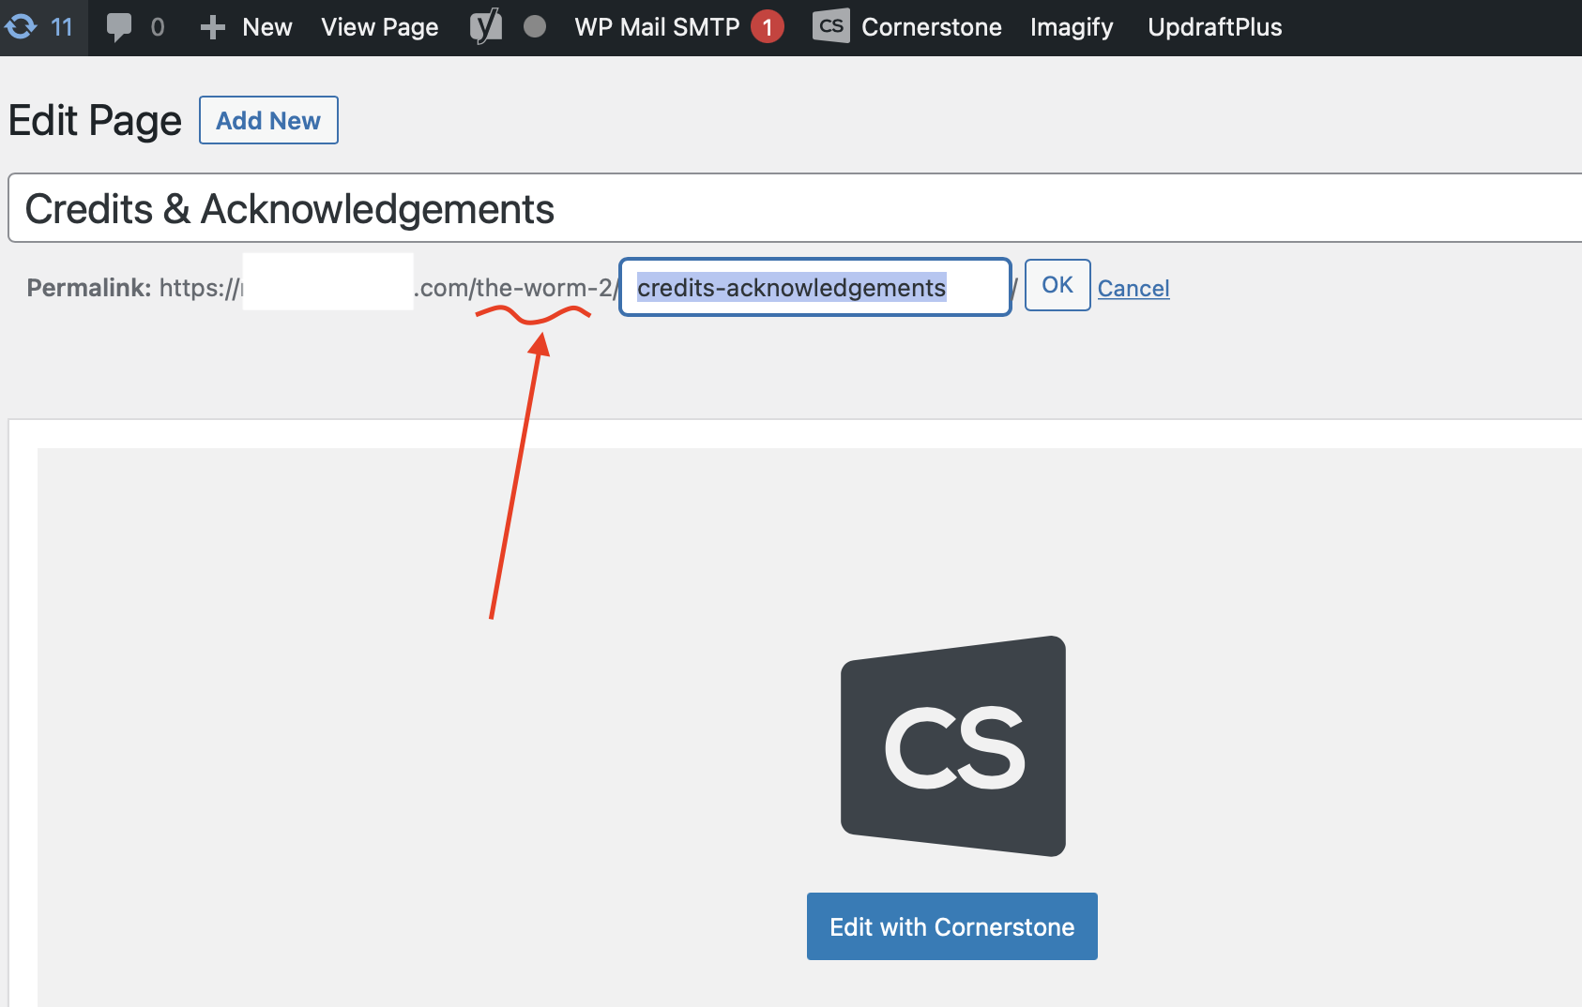1582x1007 pixels.
Task: Click the red WP Mail SMTP notification badge
Action: pyautogui.click(x=768, y=27)
